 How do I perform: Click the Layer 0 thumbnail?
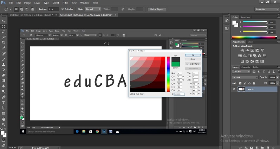pos(241,89)
